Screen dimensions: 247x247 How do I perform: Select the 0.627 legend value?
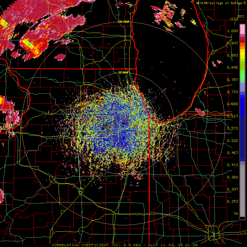coord(232,116)
